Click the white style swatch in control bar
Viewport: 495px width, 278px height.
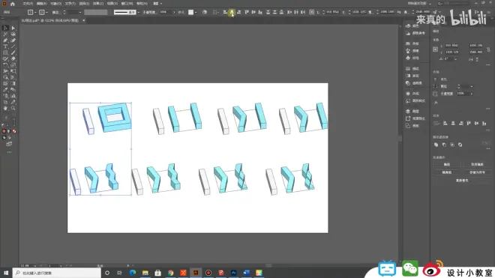point(191,12)
